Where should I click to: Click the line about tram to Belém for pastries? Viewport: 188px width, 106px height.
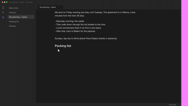coord(75,31)
